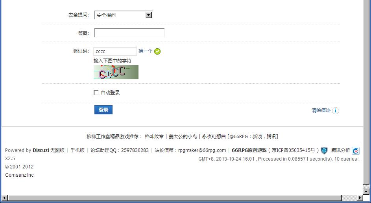Open the 新浪 link
Screen dimensions: 371x203
click(257, 136)
